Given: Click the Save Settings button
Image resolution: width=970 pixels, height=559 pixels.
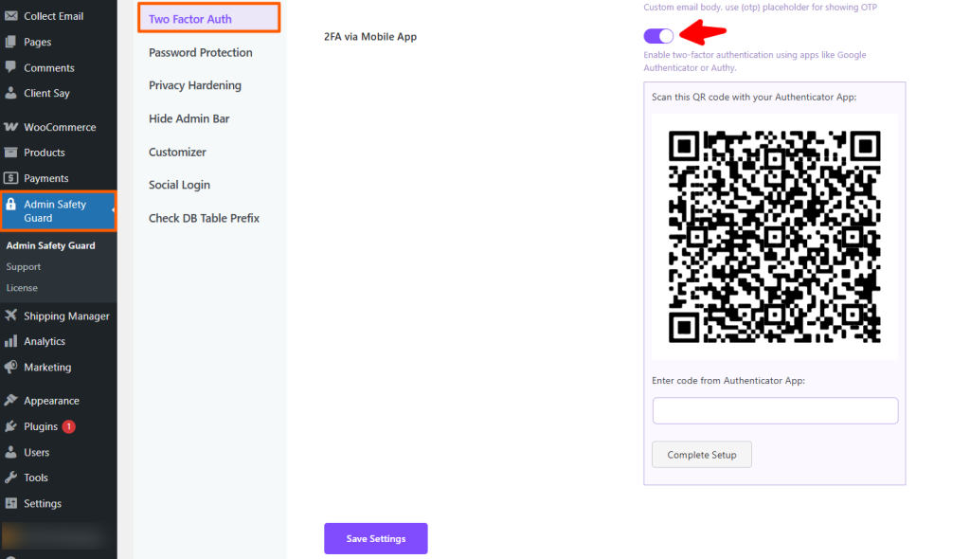Looking at the screenshot, I should [375, 538].
